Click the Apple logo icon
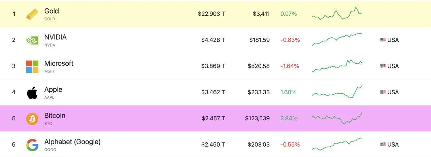 coord(32,92)
